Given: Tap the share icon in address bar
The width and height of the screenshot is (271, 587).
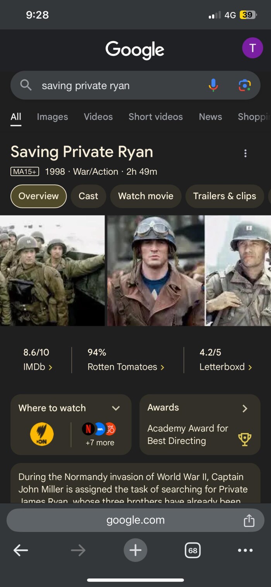Looking at the screenshot, I should (249, 520).
